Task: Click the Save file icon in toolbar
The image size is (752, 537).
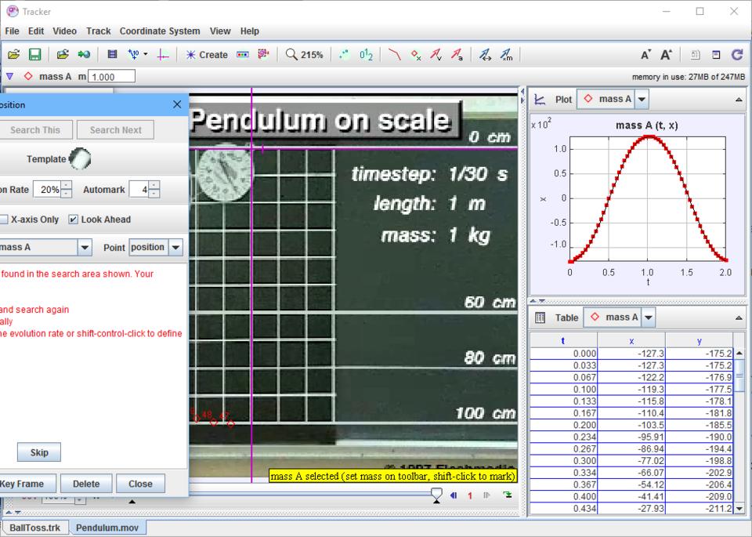Action: [34, 55]
